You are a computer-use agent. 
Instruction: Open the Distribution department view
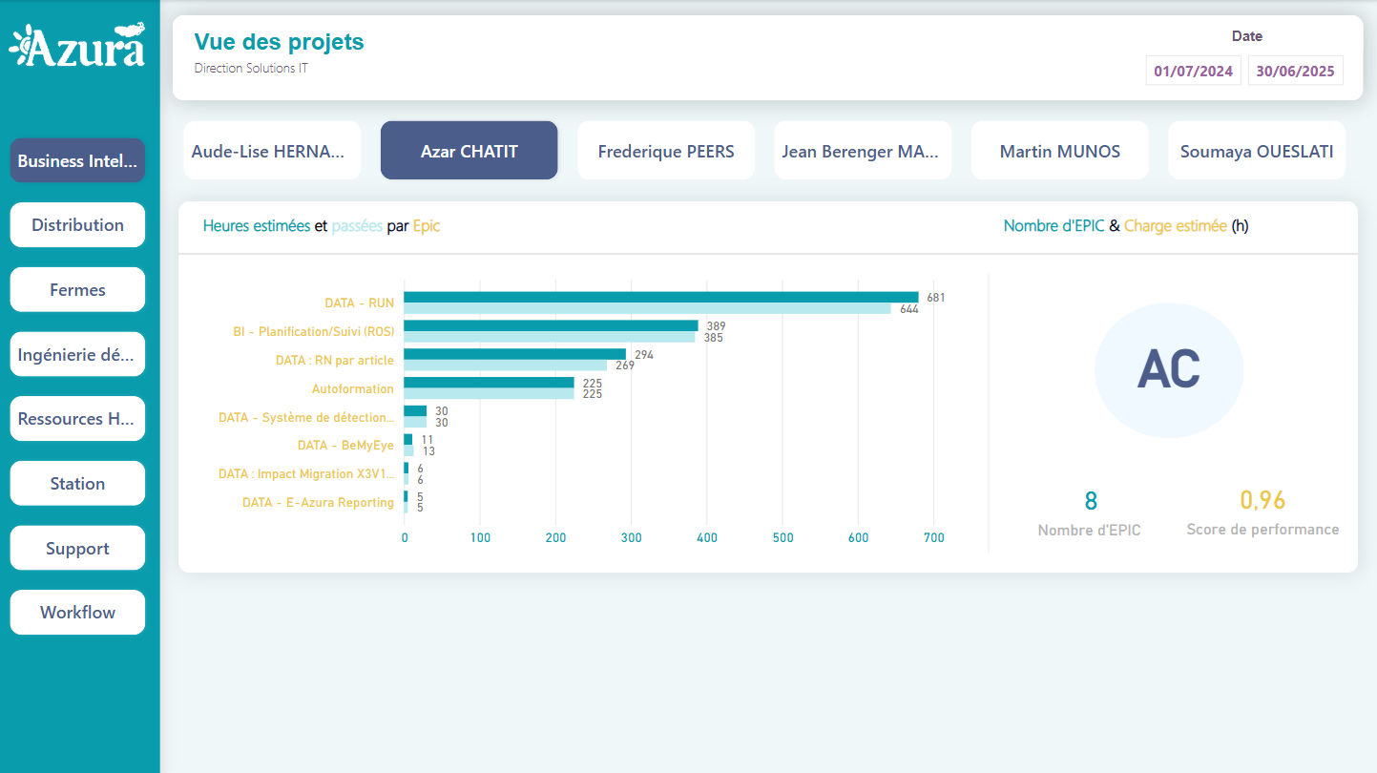(x=77, y=225)
